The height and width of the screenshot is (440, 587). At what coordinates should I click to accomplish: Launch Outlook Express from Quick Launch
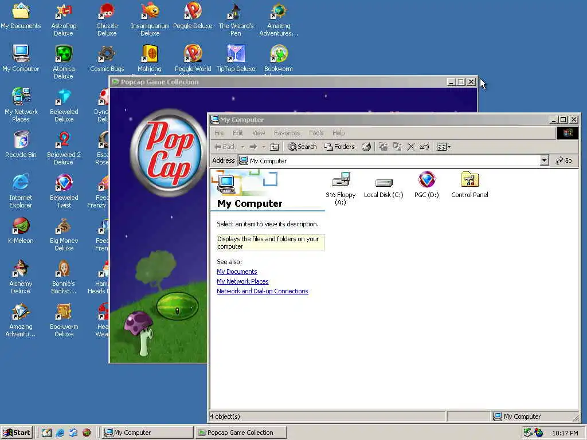(73, 433)
